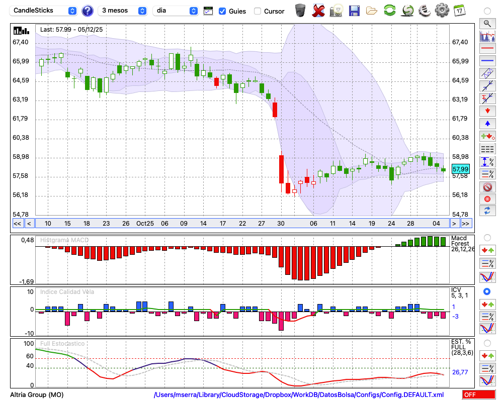
Task: Click red/green arrows button on MACD panel
Action: pos(487,250)
